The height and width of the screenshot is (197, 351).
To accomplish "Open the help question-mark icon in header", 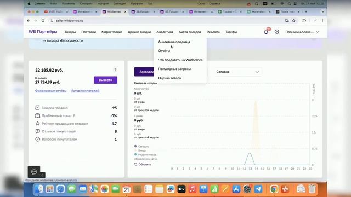I will pyautogui.click(x=277, y=32).
